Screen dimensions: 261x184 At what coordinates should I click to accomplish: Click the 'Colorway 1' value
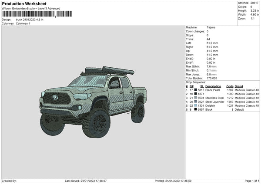(23, 23)
